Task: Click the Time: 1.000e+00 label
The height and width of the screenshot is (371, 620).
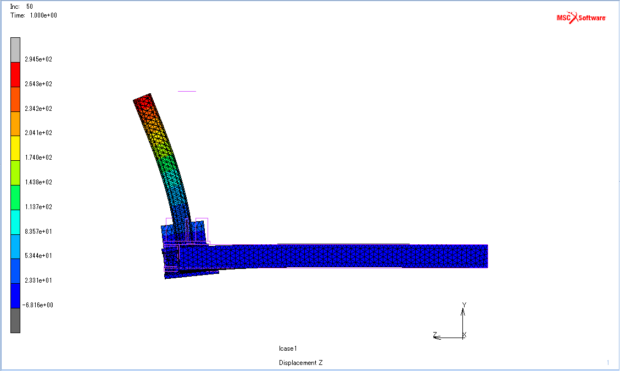Action: coord(33,15)
